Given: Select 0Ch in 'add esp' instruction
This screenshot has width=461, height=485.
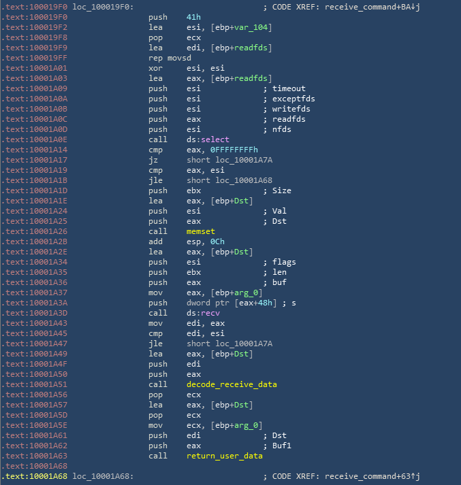Looking at the screenshot, I should click(x=217, y=241).
